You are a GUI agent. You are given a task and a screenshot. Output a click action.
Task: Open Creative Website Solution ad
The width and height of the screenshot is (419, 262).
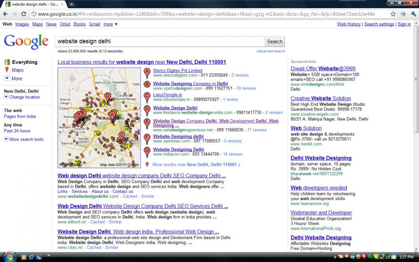321,98
